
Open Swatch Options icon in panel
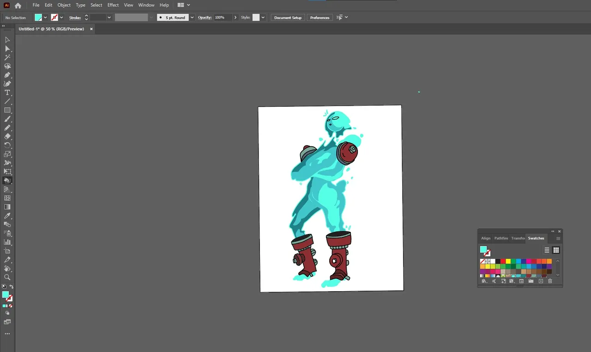tap(521, 281)
